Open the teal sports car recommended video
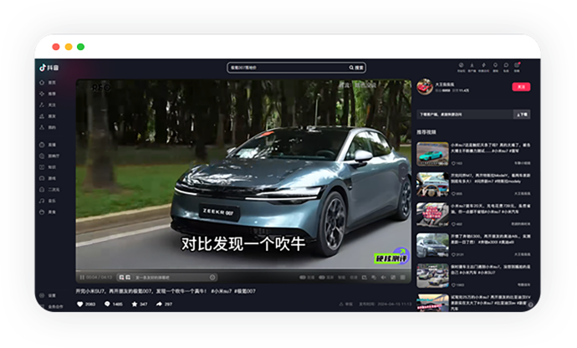The height and width of the screenshot is (348, 577). click(x=432, y=154)
